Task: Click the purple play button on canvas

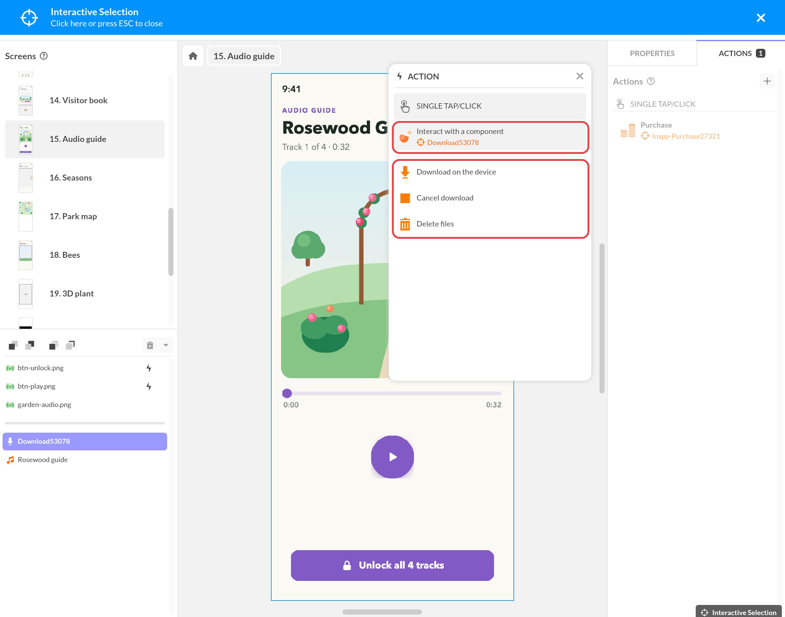Action: 392,457
